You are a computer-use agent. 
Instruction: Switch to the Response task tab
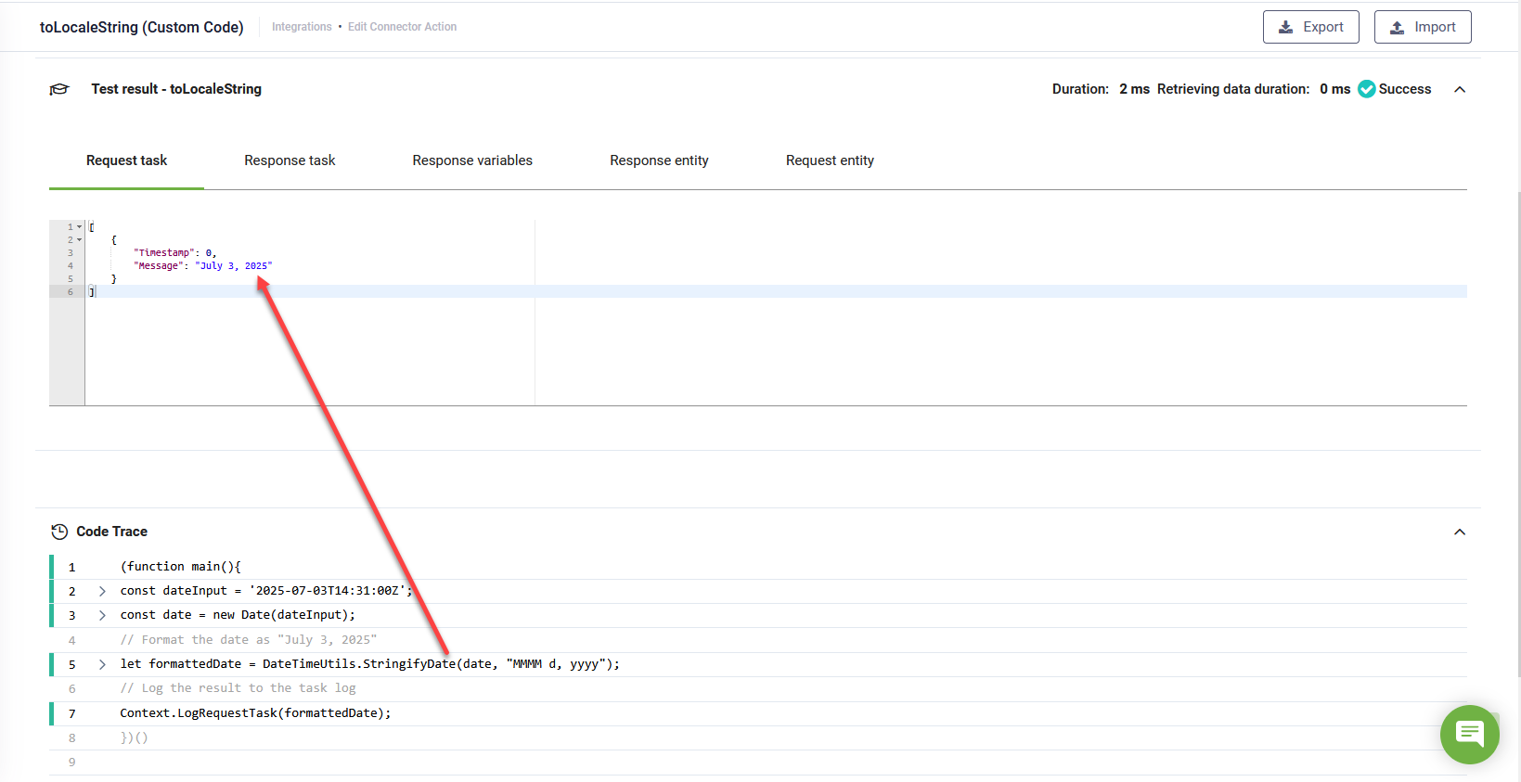point(290,160)
